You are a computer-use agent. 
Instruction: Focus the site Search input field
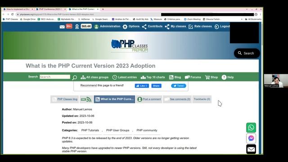click(x=55, y=77)
